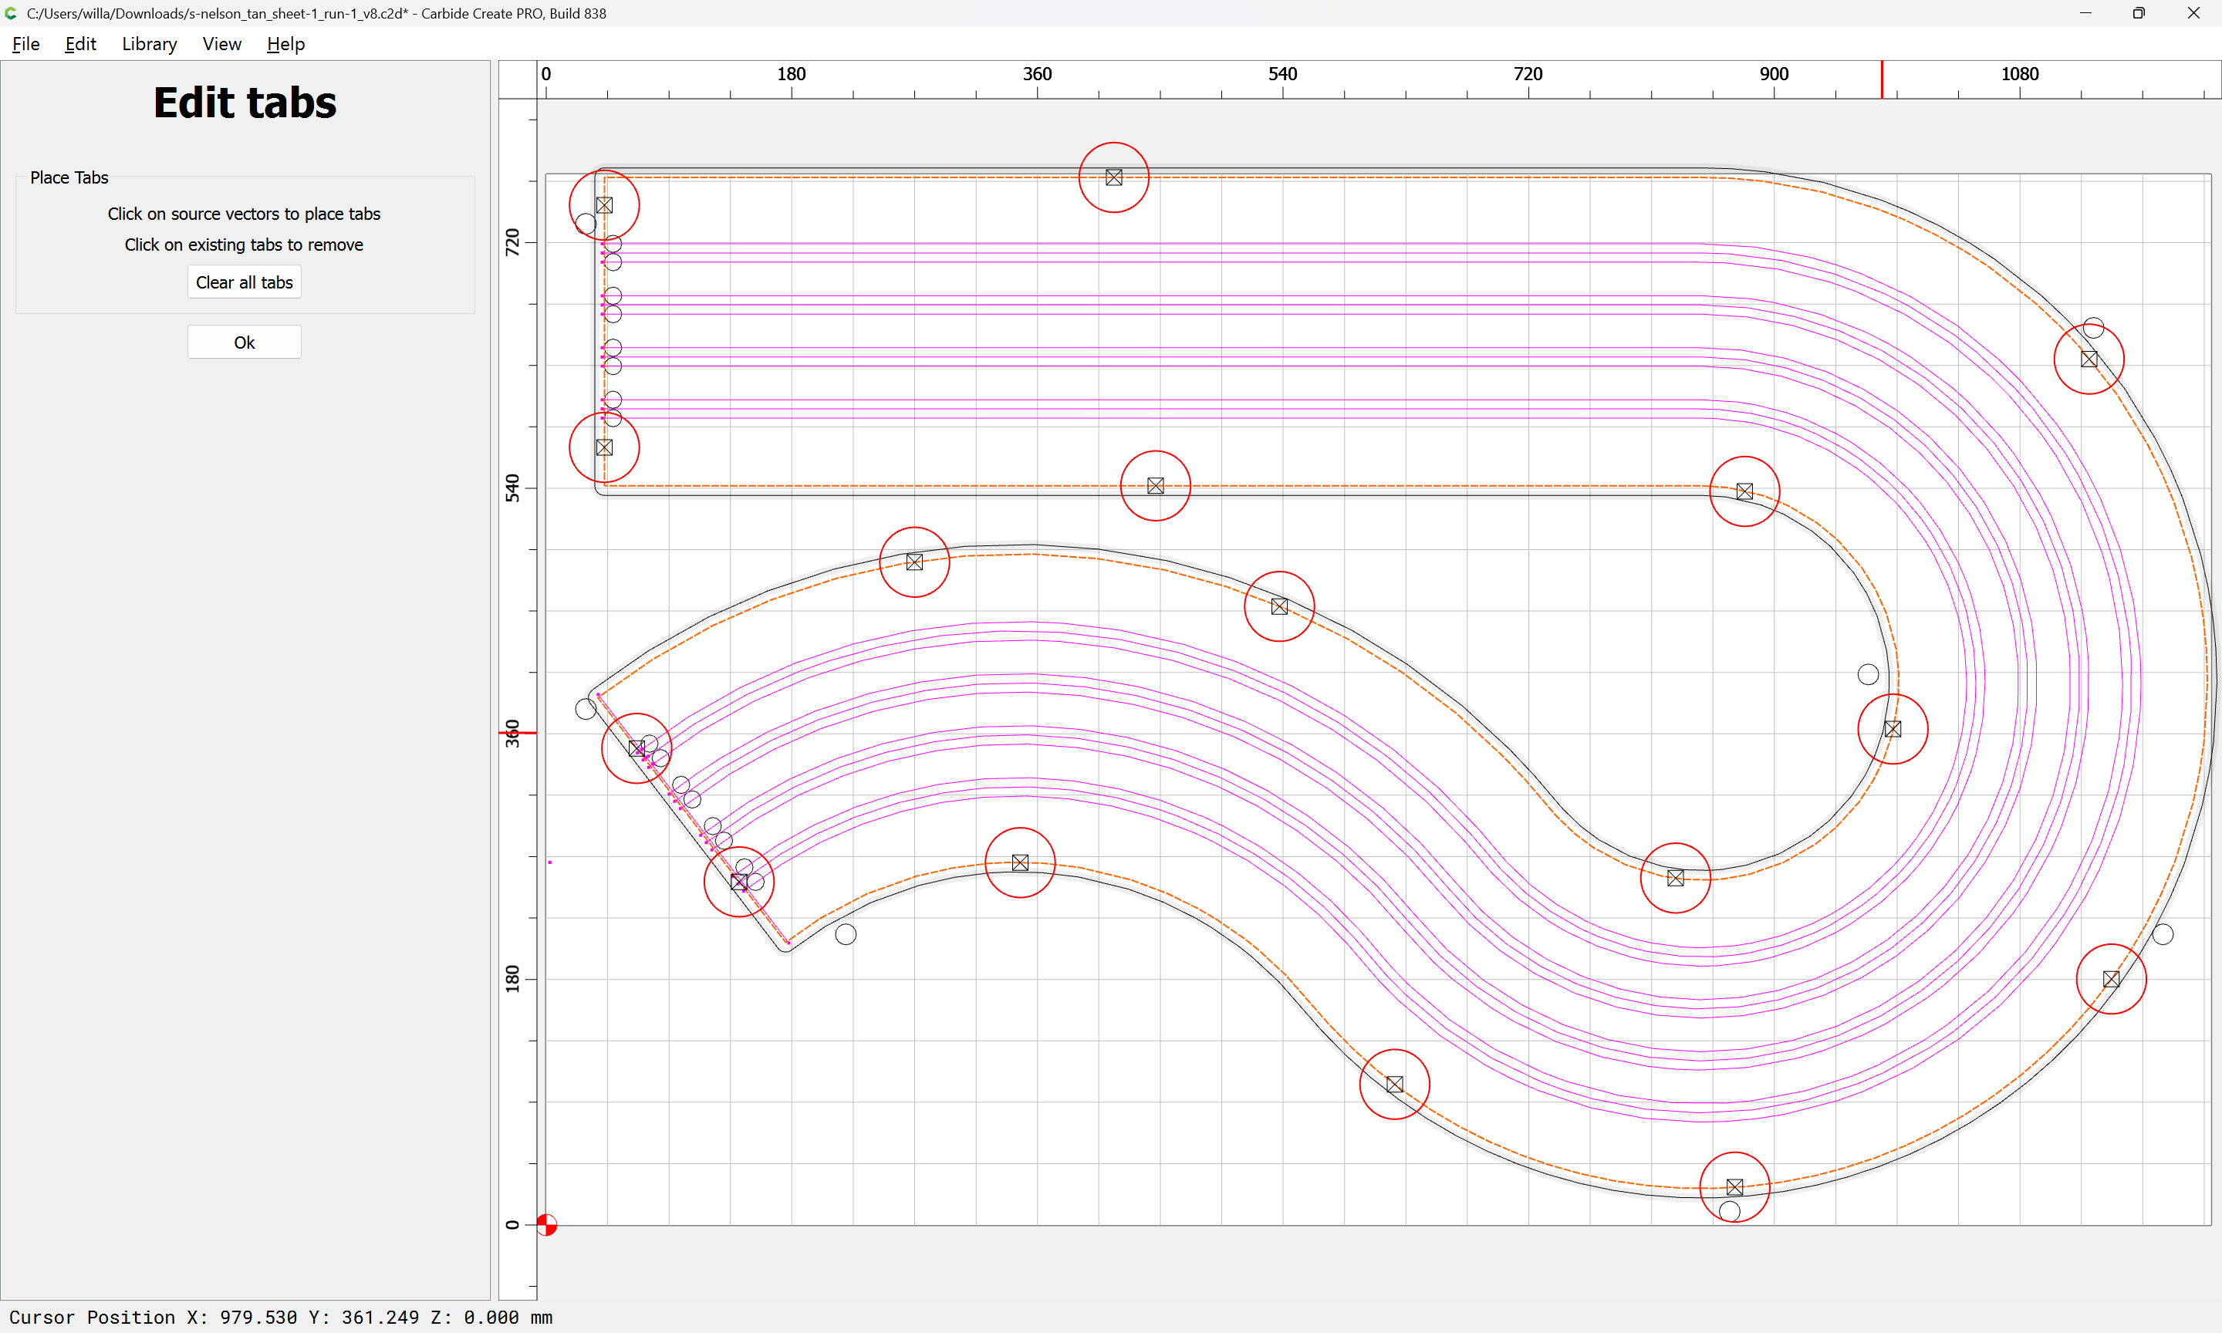Click the tab marker at the far upper-right curve
Image resolution: width=2222 pixels, height=1333 pixels.
2089,359
